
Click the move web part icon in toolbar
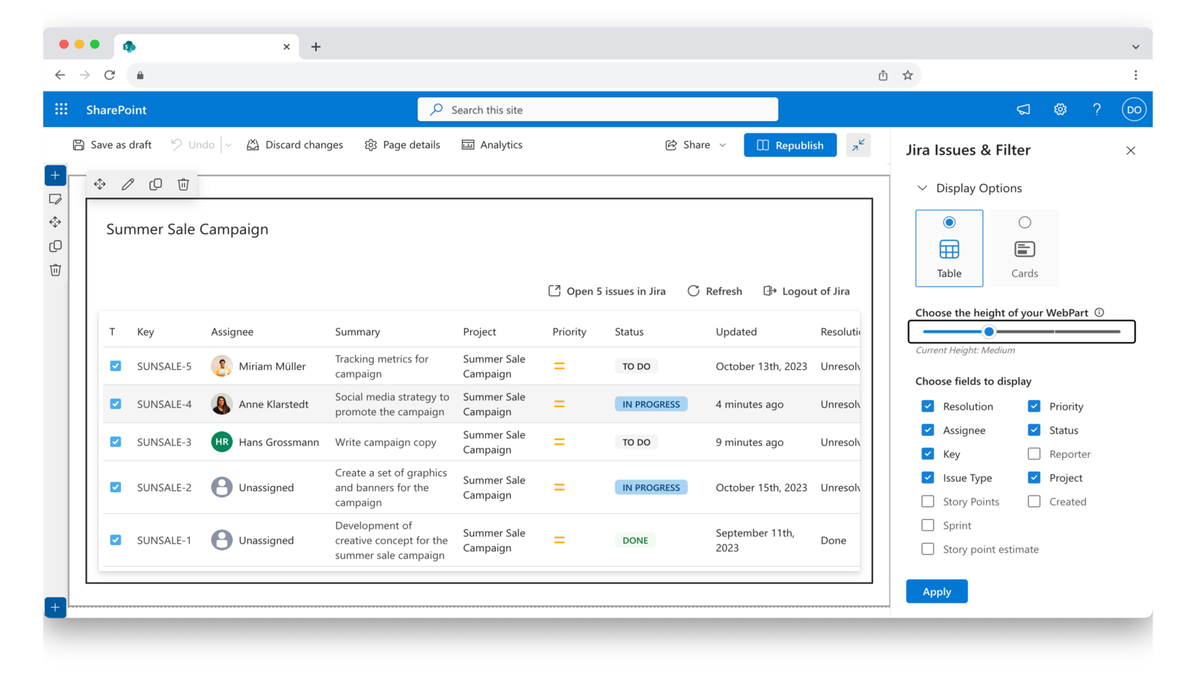click(x=100, y=184)
